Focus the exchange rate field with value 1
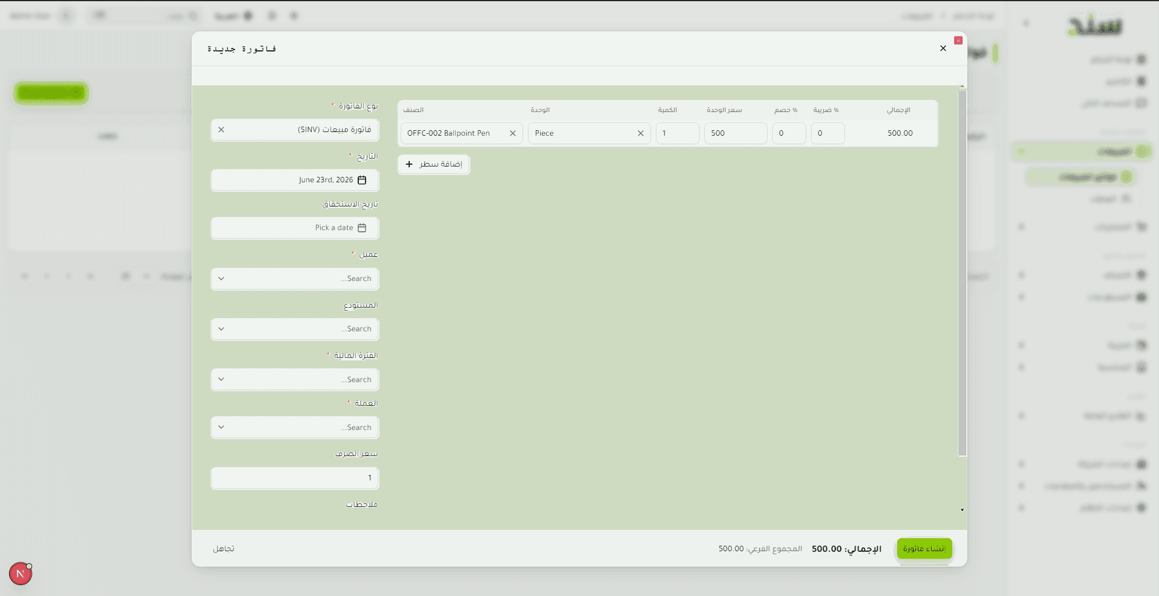Screen dimensions: 1159x596 point(295,478)
